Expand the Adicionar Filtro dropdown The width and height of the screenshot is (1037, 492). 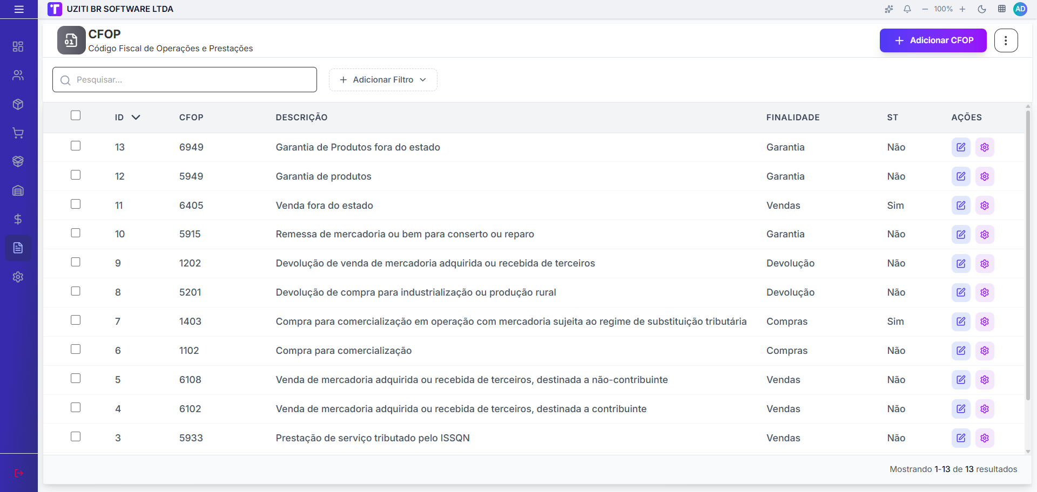click(x=383, y=80)
